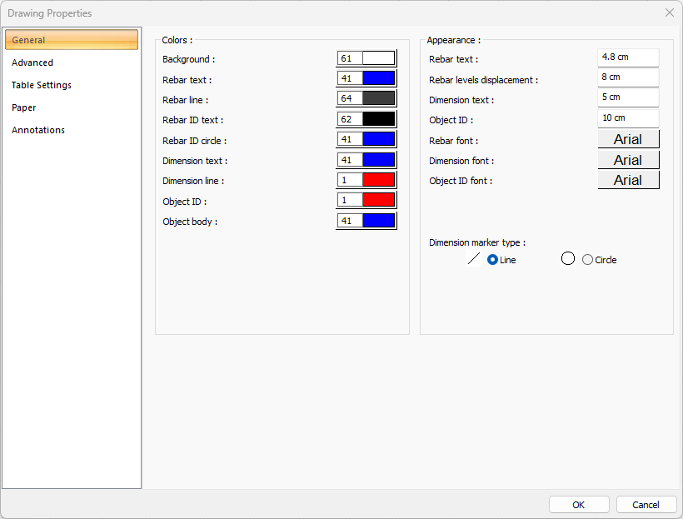The image size is (683, 519).
Task: Go to the Paper section
Action: pyautogui.click(x=23, y=107)
